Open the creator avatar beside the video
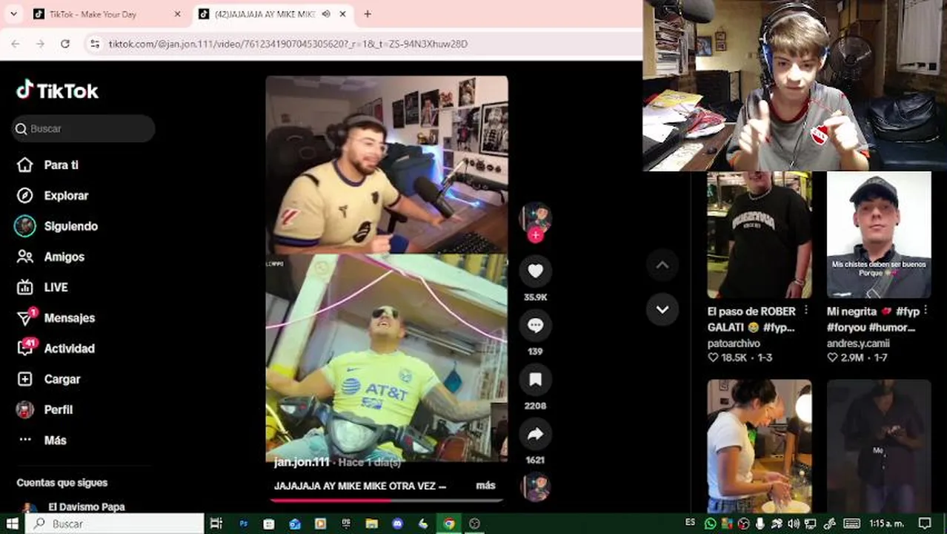The height and width of the screenshot is (534, 947). [535, 217]
